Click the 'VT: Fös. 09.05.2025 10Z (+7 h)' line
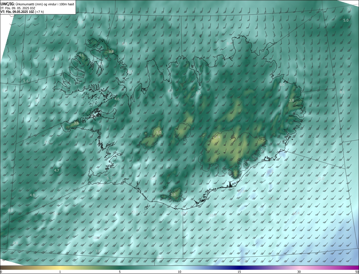 [x=22, y=12]
